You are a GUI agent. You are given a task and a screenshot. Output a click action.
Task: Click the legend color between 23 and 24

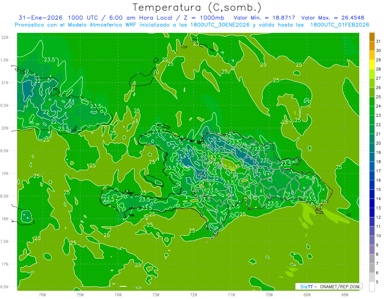click(x=372, y=111)
